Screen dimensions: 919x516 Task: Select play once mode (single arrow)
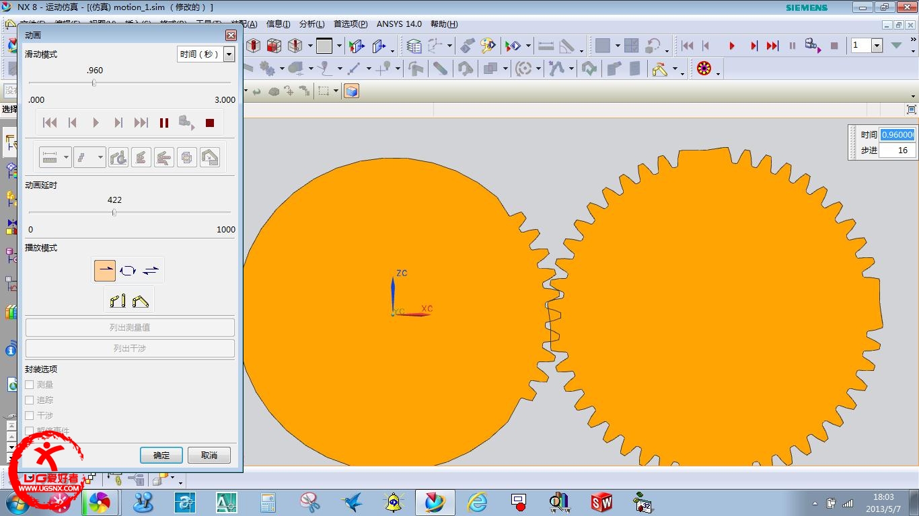(105, 271)
